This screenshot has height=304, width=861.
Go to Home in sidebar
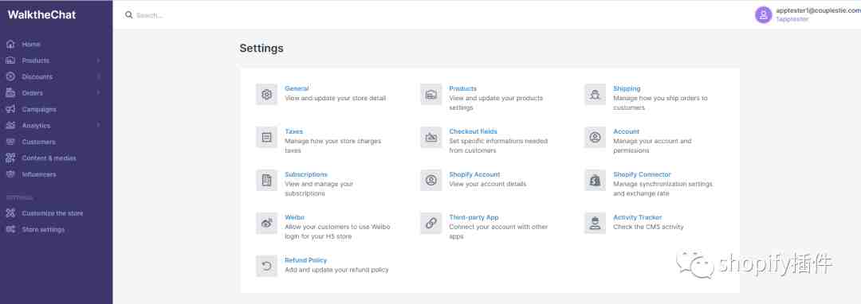click(31, 45)
